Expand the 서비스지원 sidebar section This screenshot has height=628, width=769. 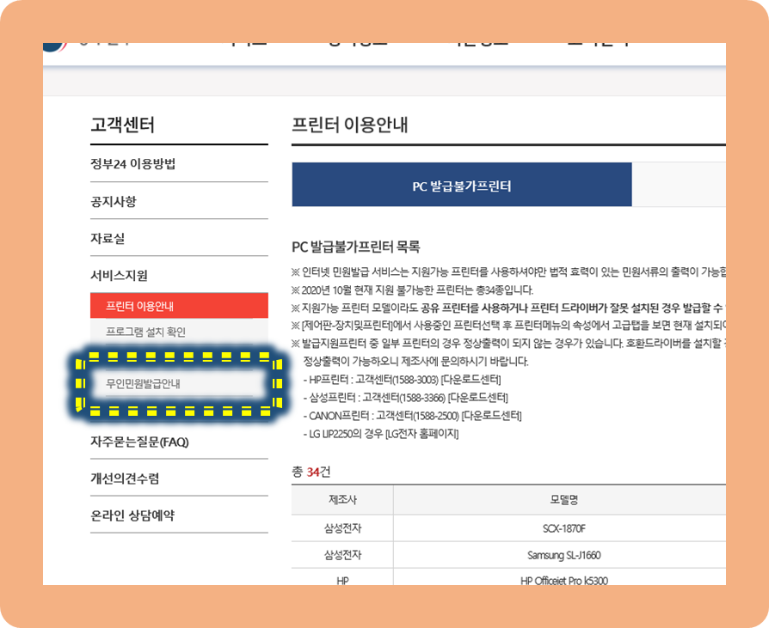119,275
